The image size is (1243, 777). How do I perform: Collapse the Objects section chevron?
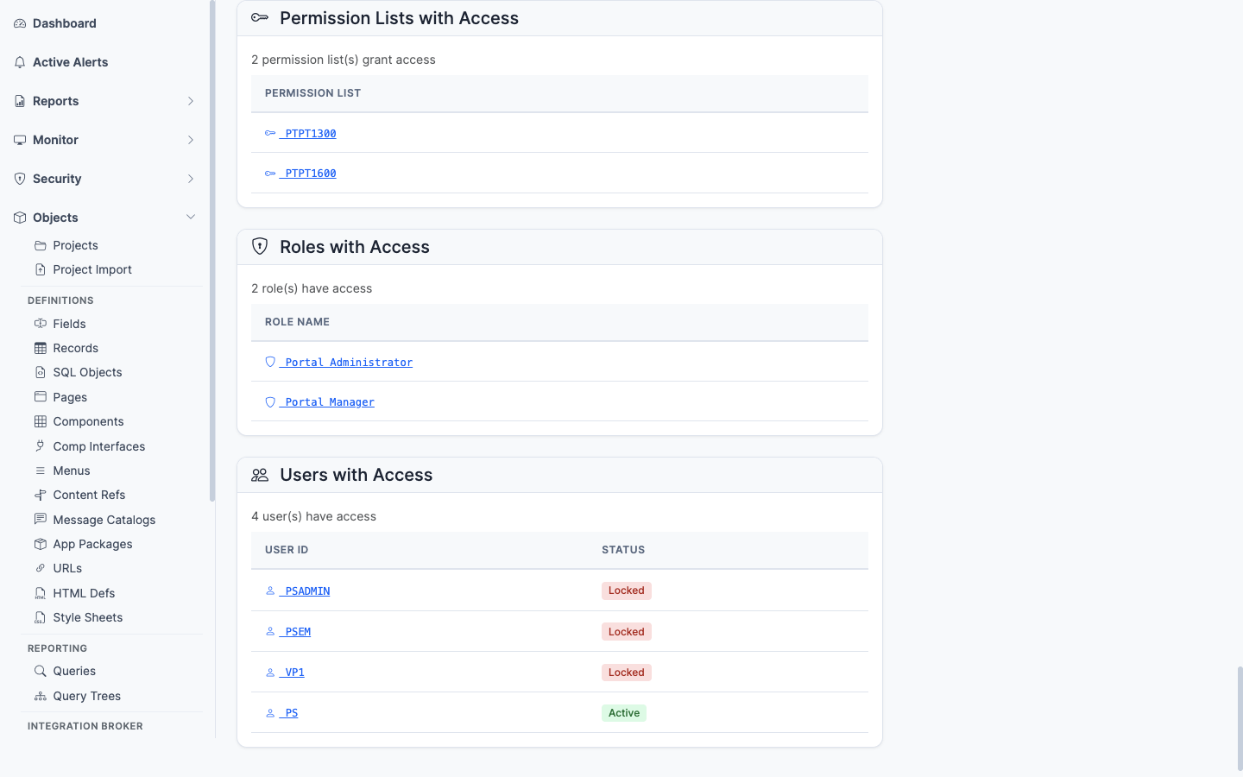point(191,218)
